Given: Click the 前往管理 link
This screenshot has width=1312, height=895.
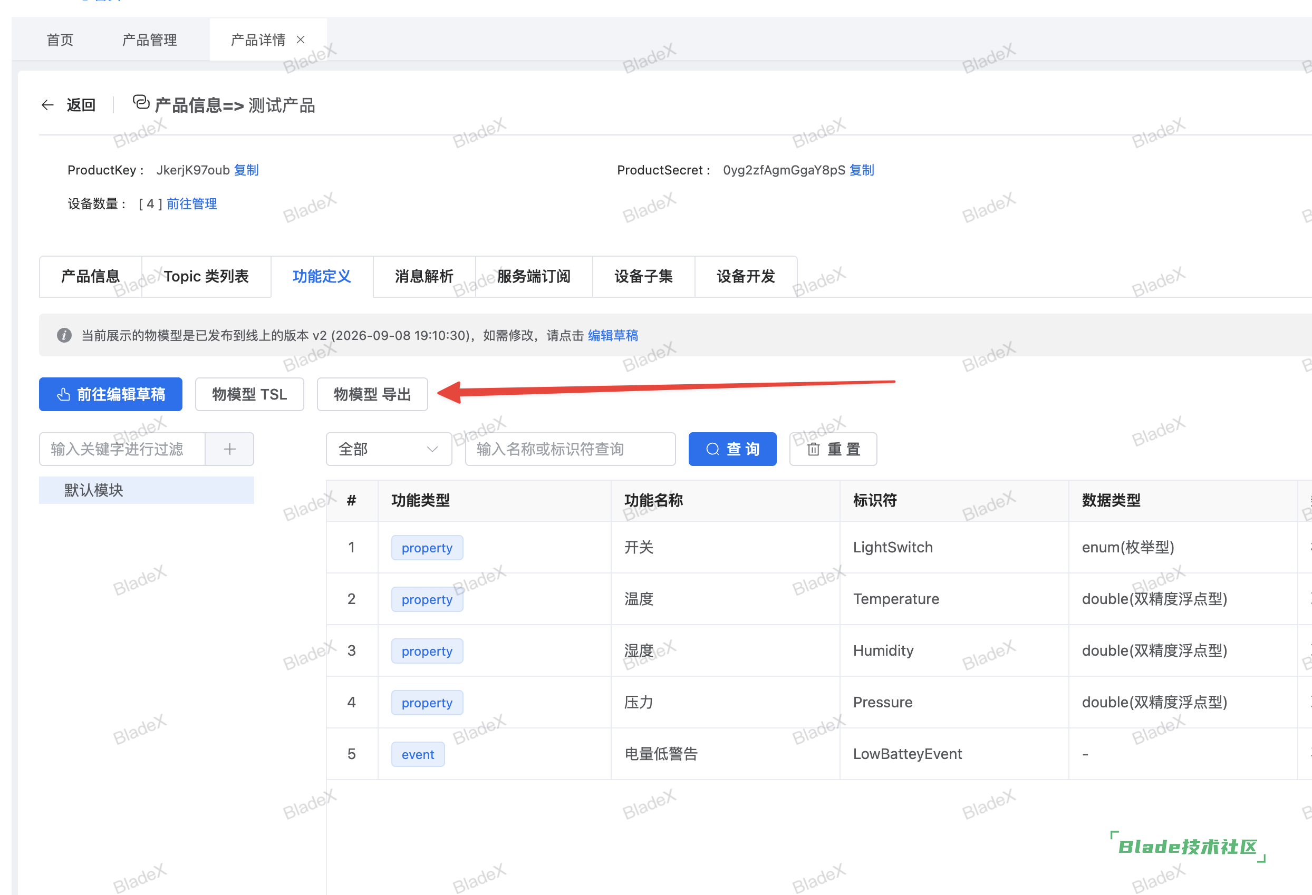Looking at the screenshot, I should click(191, 203).
